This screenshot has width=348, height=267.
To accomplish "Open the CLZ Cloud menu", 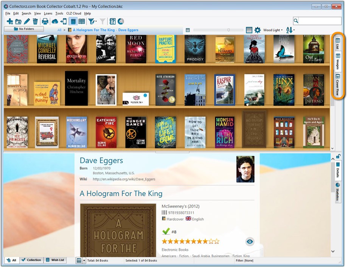I will [x=74, y=13].
